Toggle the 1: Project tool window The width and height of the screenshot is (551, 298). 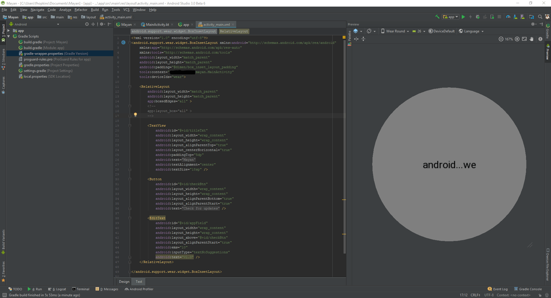click(3, 33)
